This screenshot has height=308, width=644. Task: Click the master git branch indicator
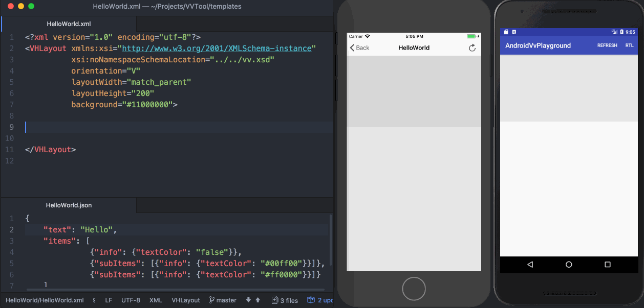point(223,300)
